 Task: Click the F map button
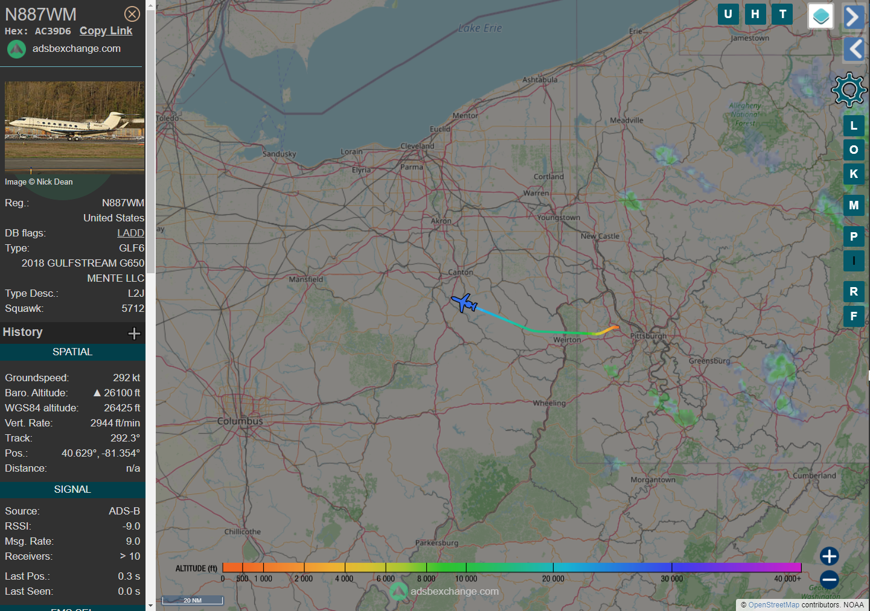coord(854,316)
